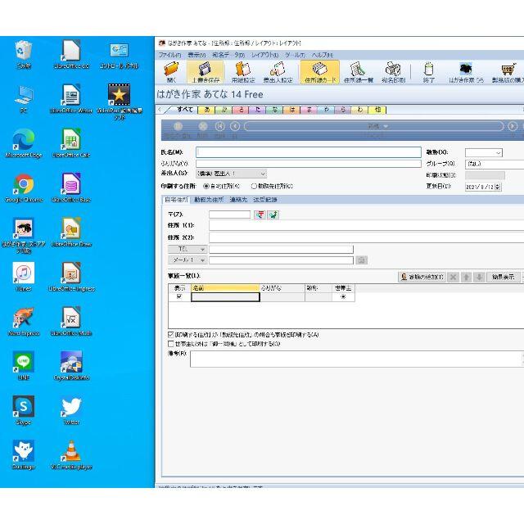The height and width of the screenshot is (524, 524).
Task: Open 用紙設定 paper settings from toolbar
Action: point(243,71)
